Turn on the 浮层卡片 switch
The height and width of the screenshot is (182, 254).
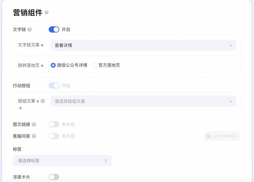point(54,177)
